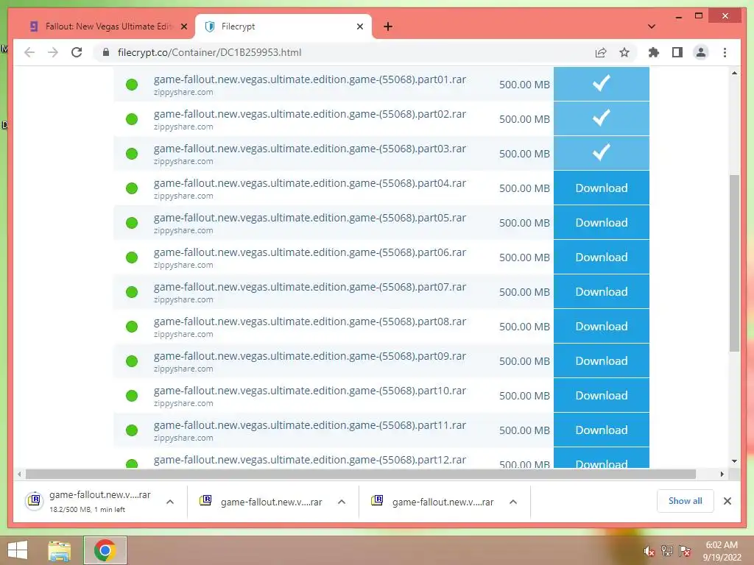Viewport: 754px width, 565px height.
Task: Click the checkmark button for part03.rar
Action: (601, 153)
